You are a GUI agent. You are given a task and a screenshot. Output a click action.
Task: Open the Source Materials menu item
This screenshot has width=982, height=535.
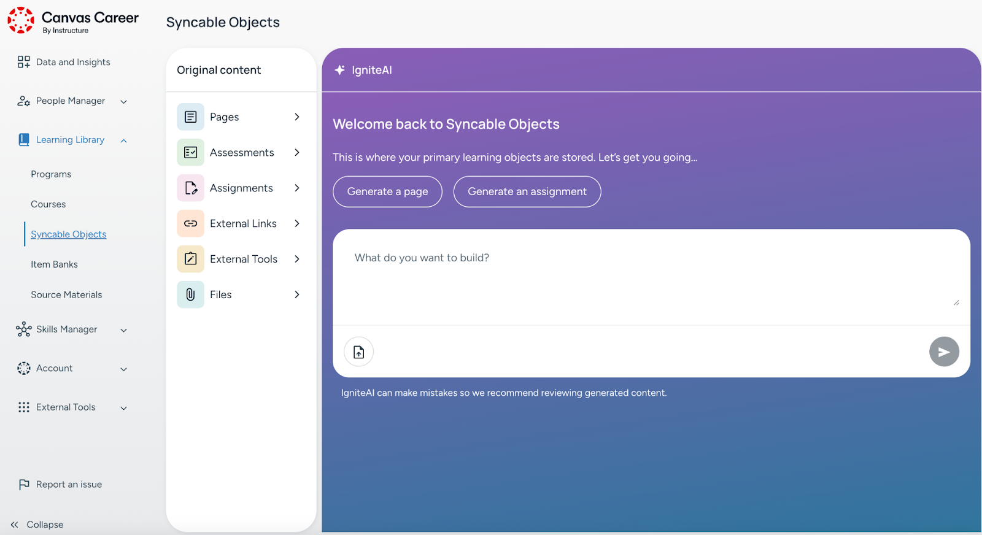[66, 294]
